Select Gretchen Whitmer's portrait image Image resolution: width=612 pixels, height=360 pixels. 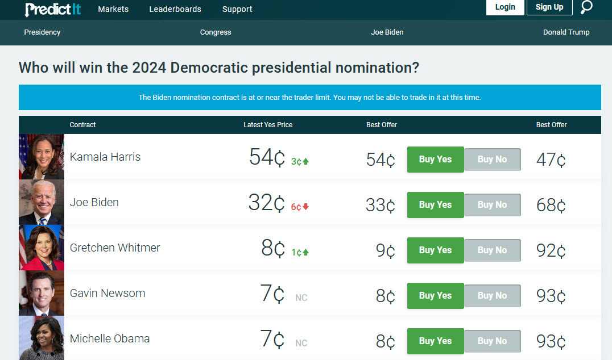pyautogui.click(x=42, y=248)
